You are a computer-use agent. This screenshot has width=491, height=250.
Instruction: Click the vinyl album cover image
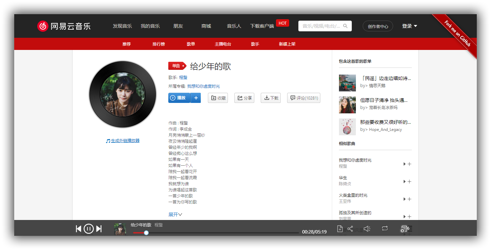pyautogui.click(x=123, y=94)
